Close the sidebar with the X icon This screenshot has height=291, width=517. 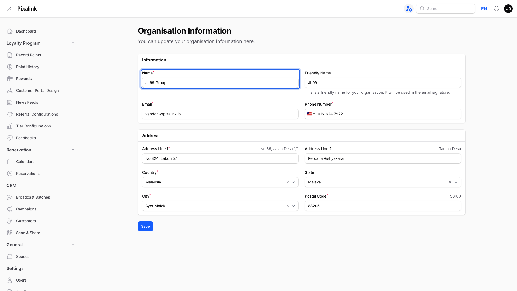point(9,9)
